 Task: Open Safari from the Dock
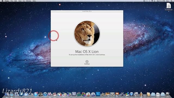11,94
